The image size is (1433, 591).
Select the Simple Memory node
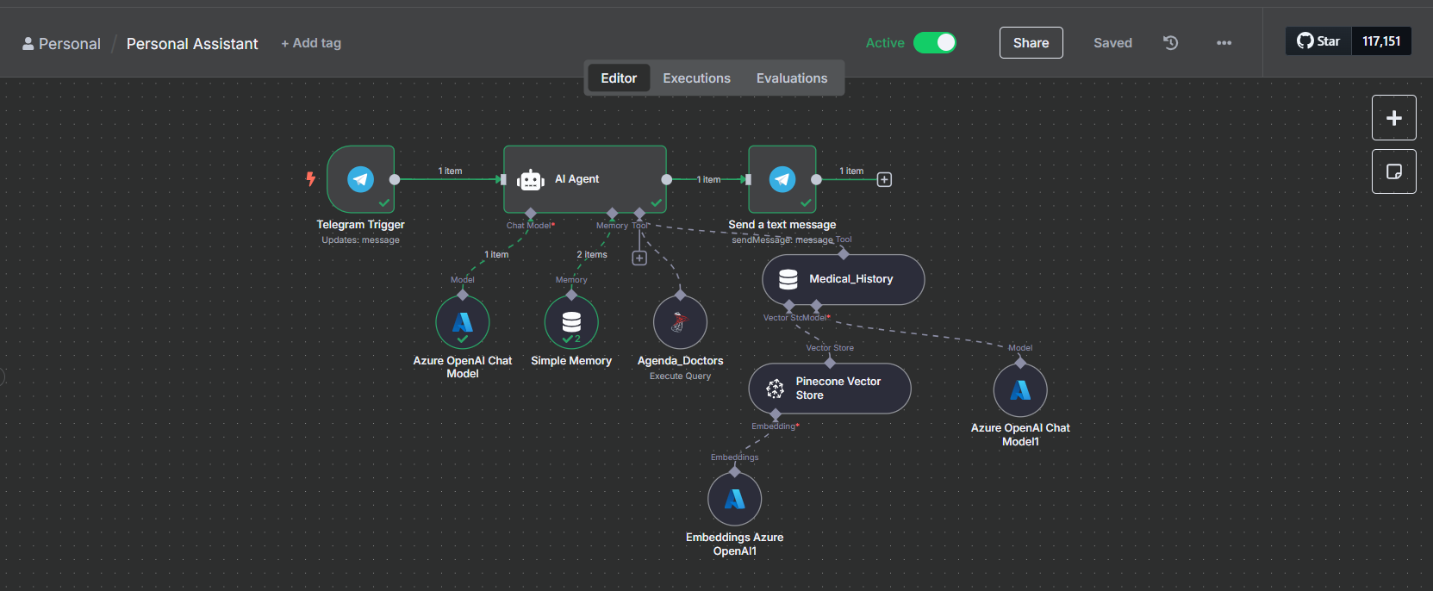point(571,322)
